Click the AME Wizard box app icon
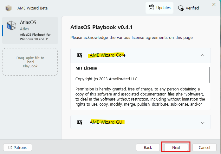This screenshot has height=154, width=221. [9, 8]
